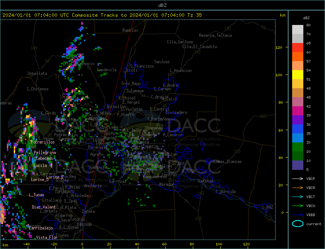Pick the orange swatch between 60 and 57
This screenshot has width=325, height=249.
[x=298, y=57]
